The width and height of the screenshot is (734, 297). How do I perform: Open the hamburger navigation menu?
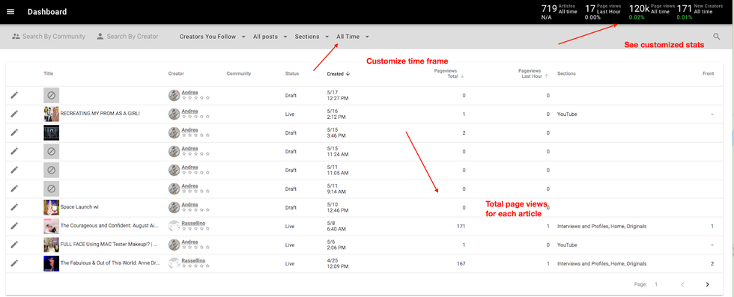pos(10,12)
